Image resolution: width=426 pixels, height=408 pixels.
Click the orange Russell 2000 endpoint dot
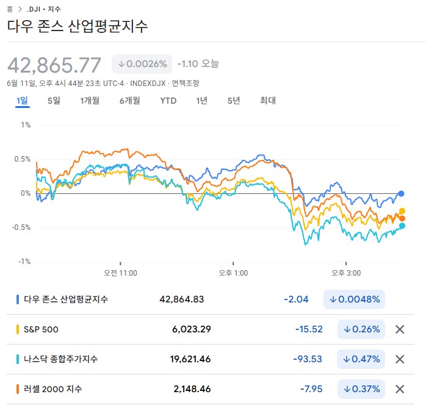[x=402, y=218]
